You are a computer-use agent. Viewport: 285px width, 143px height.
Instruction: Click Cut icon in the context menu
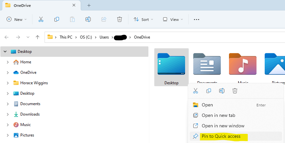(195, 91)
